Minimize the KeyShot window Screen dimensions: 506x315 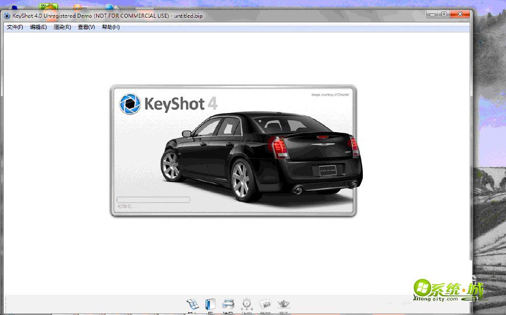[x=432, y=14]
